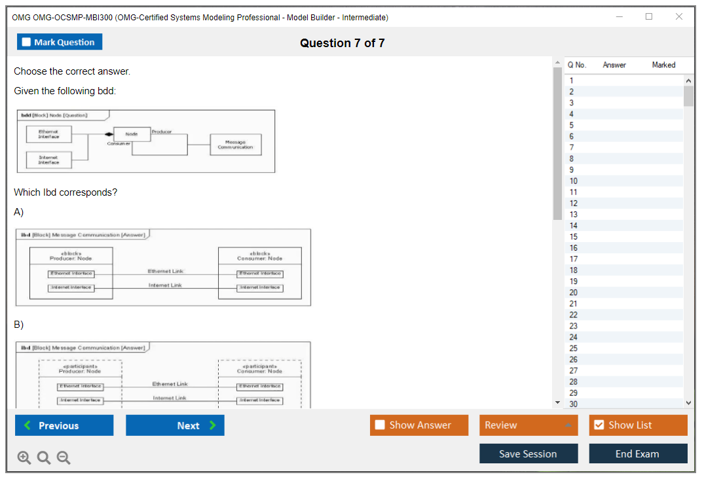Screen dimensions: 704x481
Task: Click the question list scroll-down arrow
Action: [688, 403]
